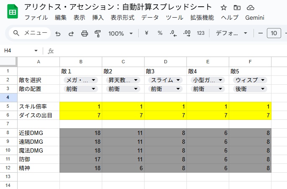
Task: Open the 表示形式 menu
Action: [122, 18]
